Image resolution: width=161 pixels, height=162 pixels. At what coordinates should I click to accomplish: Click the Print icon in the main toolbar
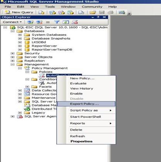point(111,12)
